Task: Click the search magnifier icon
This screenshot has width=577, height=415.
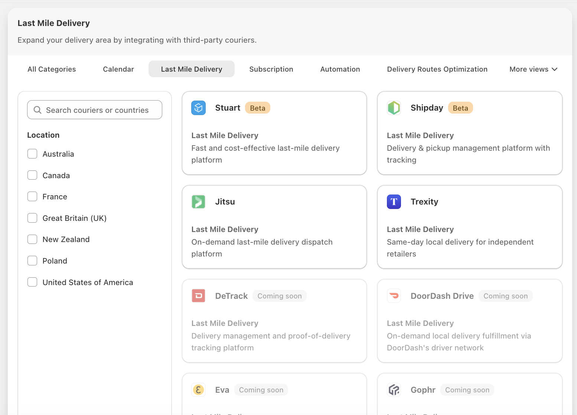Action: pyautogui.click(x=38, y=110)
